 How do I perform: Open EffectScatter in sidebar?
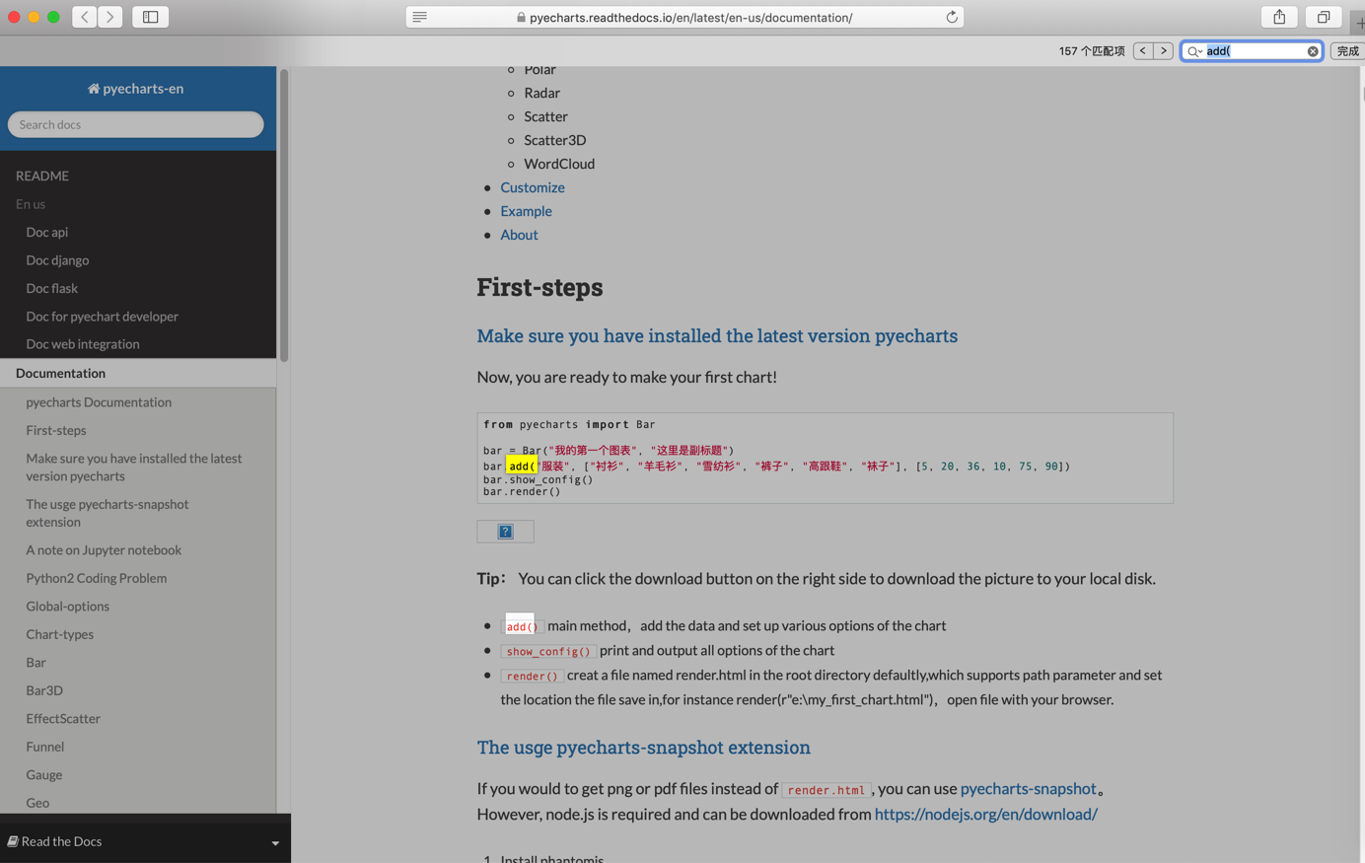[63, 719]
